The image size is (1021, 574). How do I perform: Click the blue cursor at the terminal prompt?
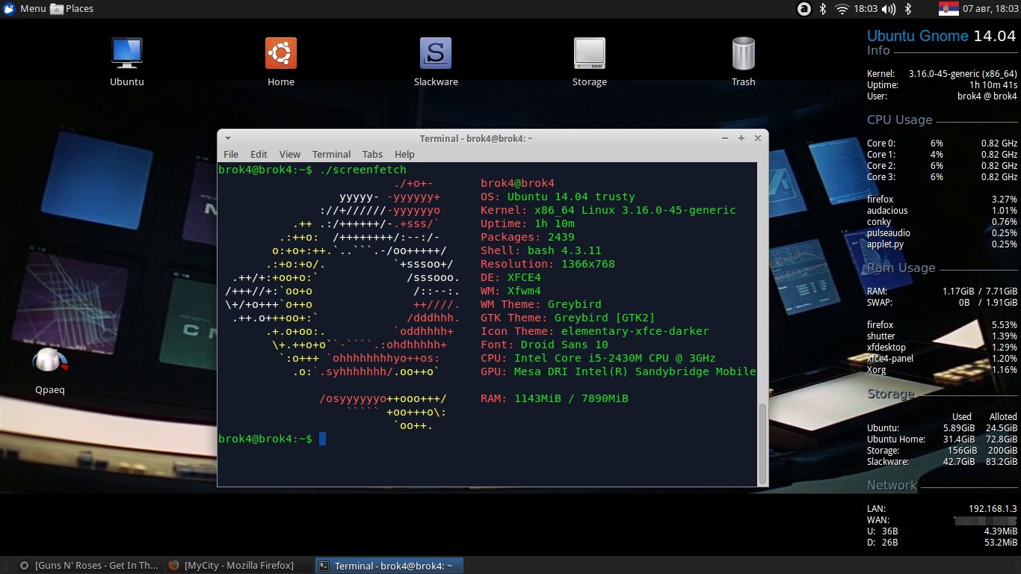click(x=322, y=439)
